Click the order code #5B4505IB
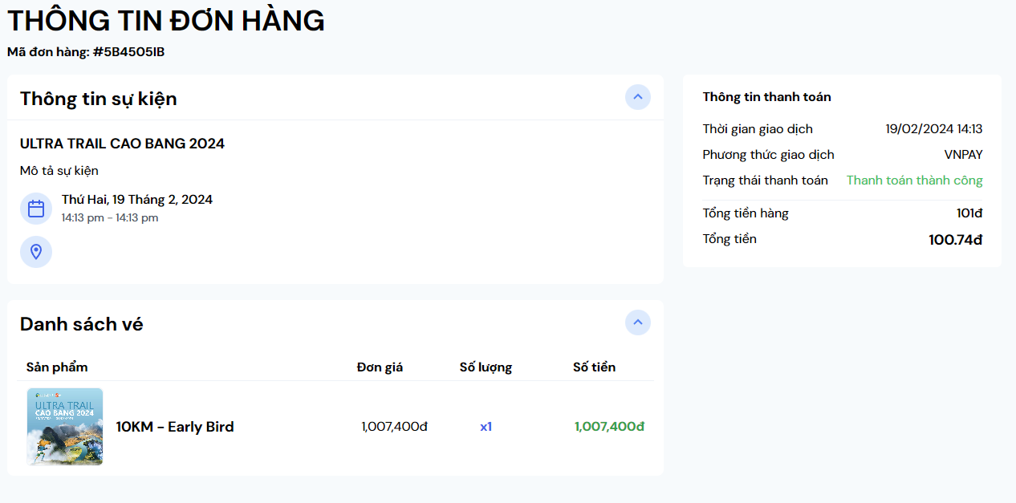1016x503 pixels. click(x=128, y=52)
